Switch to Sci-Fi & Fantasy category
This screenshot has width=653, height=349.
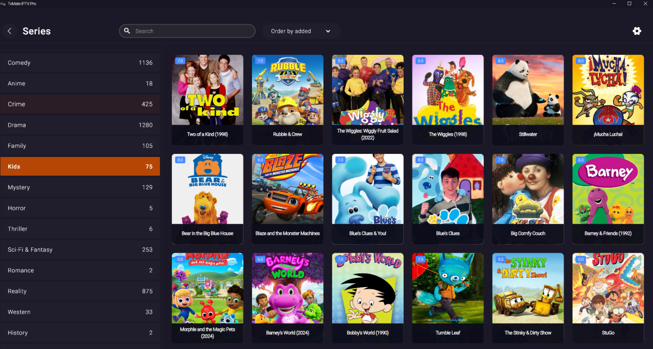pos(80,250)
